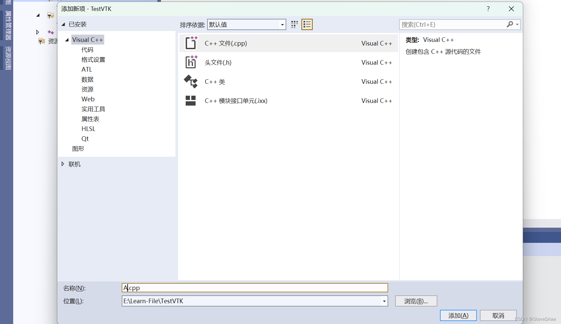Open the 排序依据 默认值 dropdown
This screenshot has height=324, width=561.
pyautogui.click(x=246, y=24)
